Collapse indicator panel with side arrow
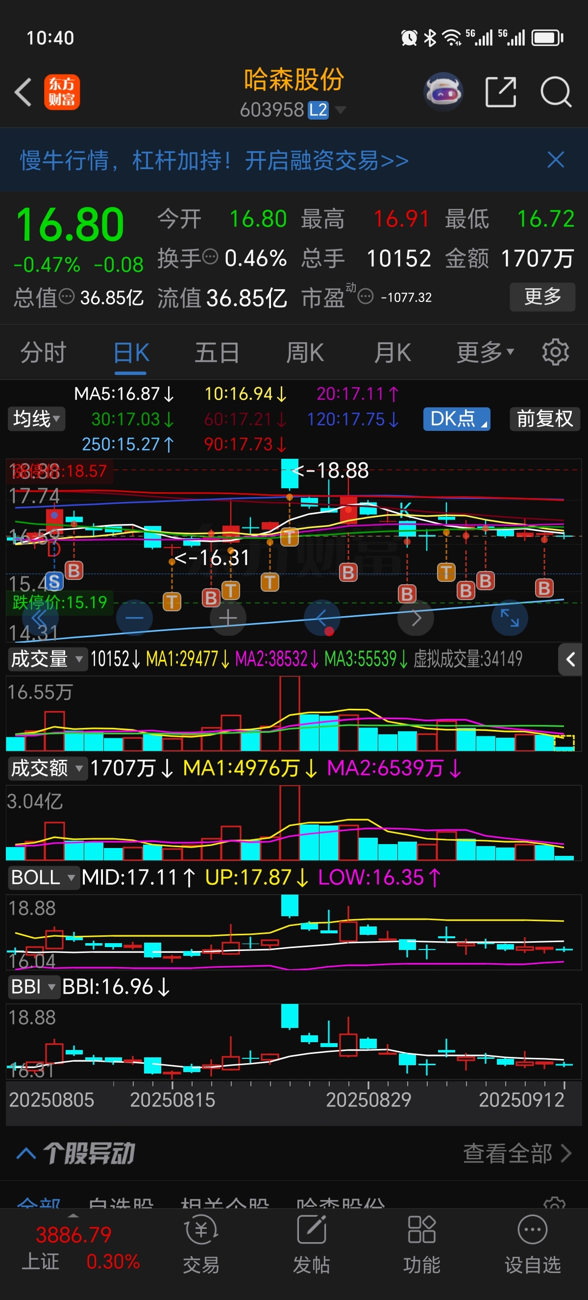Viewport: 588px width, 1300px height. (570, 659)
